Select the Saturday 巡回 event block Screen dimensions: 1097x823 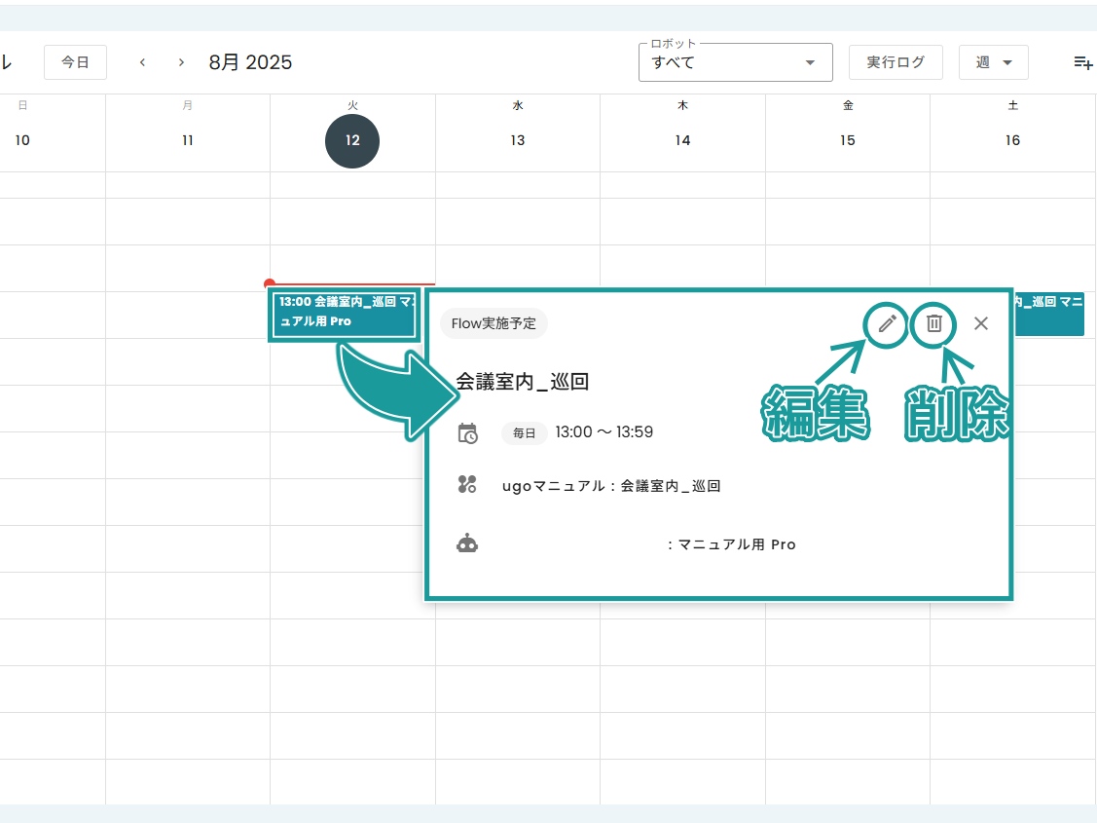click(x=1048, y=313)
